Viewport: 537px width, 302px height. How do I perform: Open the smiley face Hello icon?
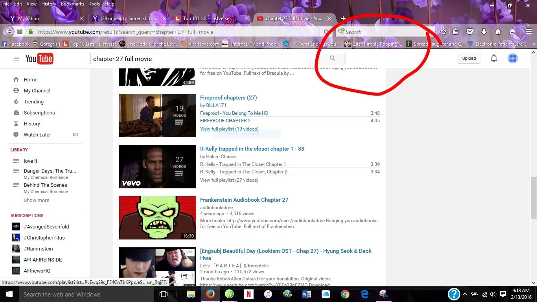click(512, 32)
